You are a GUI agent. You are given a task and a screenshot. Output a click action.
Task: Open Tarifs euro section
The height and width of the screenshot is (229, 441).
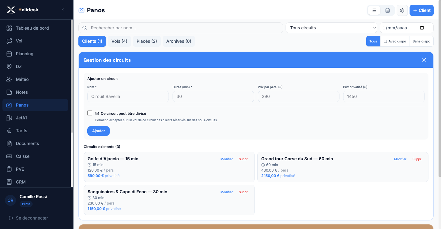coord(35,131)
